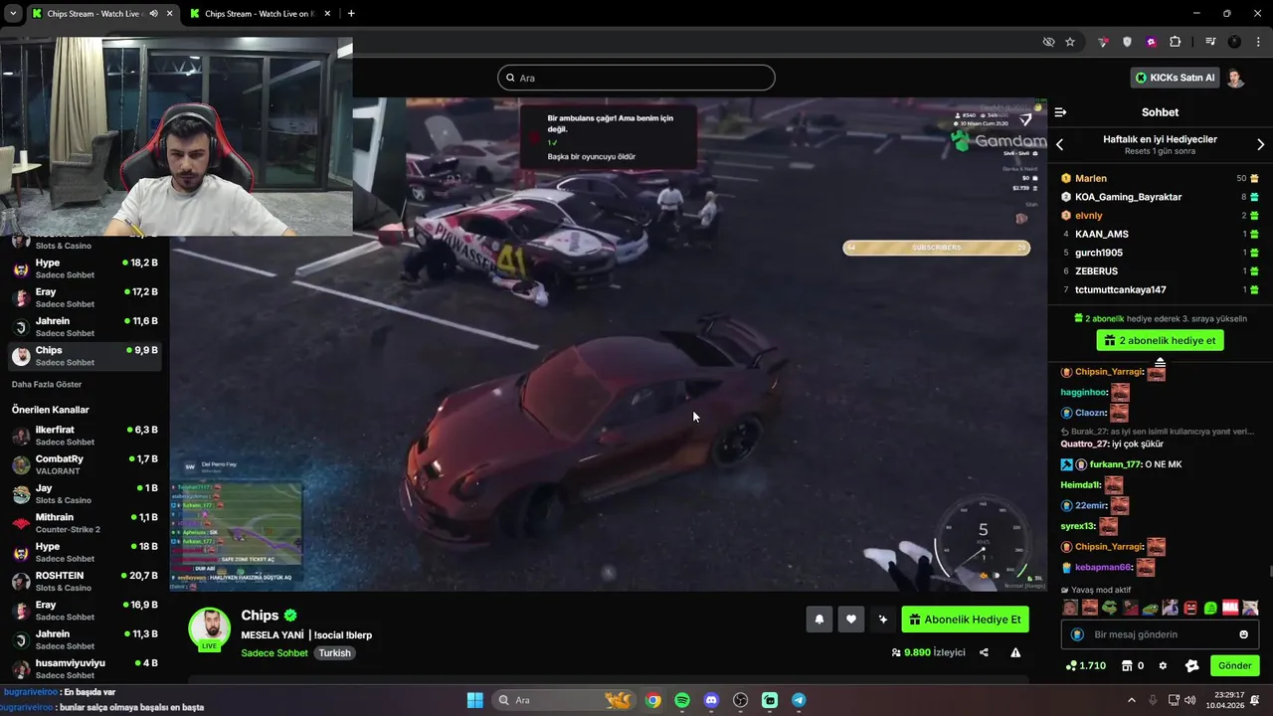The image size is (1273, 716).
Task: Click the clock showing 23:29:17
Action: point(1228,695)
